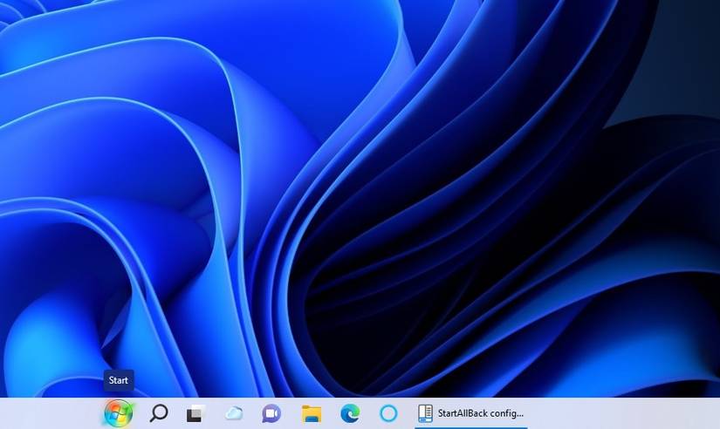The width and height of the screenshot is (720, 429).
Task: Launch Microsoft Edge from taskbar
Action: 350,413
